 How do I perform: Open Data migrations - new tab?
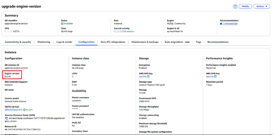(x=177, y=42)
